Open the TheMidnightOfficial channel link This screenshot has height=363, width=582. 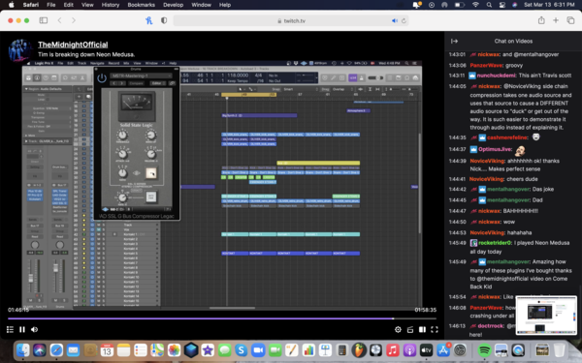coord(73,45)
